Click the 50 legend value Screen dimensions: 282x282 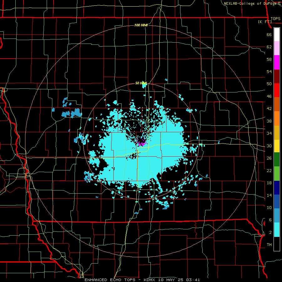pyautogui.click(x=269, y=84)
